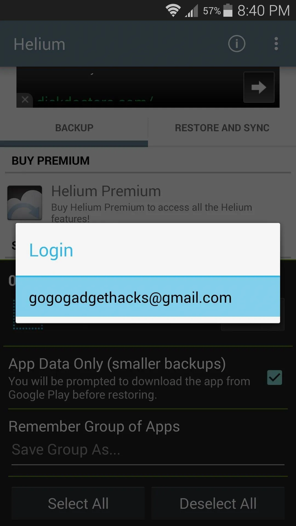Open the info icon in Helium header
The width and height of the screenshot is (296, 526).
[x=237, y=44]
